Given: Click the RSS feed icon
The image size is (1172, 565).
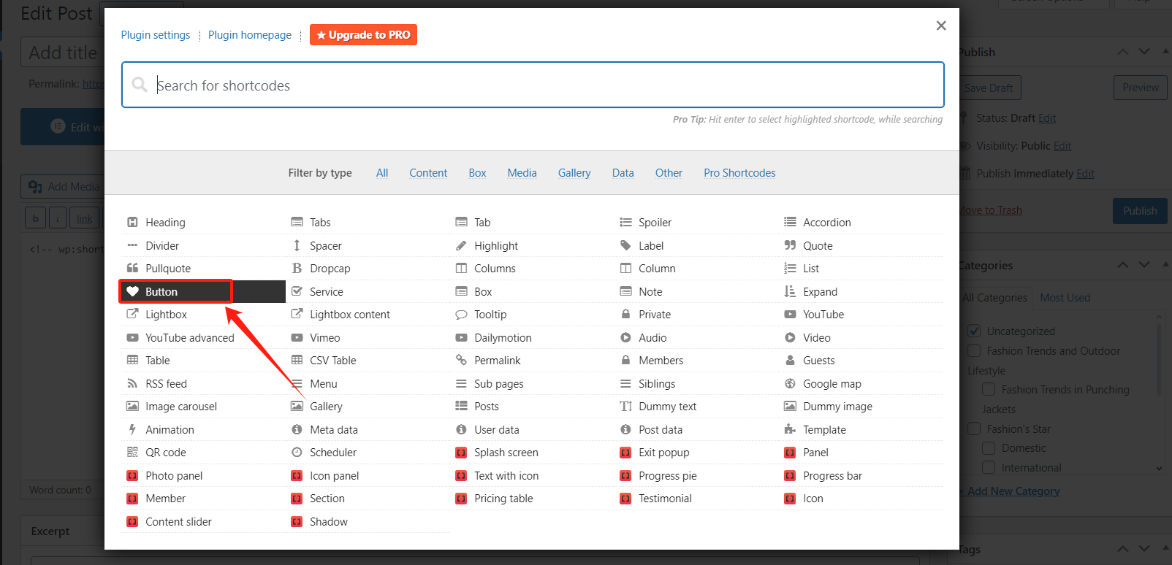Looking at the screenshot, I should (132, 384).
